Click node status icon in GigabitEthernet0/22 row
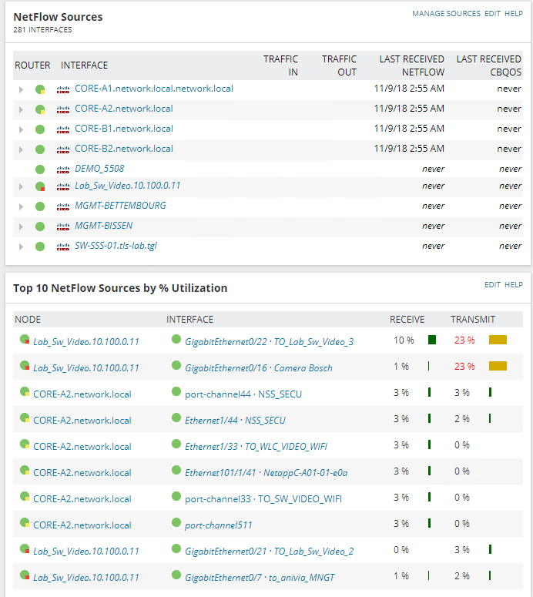 25,339
